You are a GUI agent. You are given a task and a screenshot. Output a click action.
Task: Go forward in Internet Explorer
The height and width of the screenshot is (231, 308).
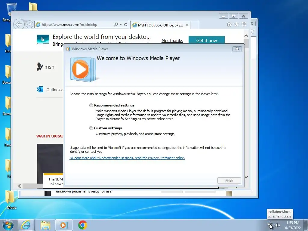(29, 25)
